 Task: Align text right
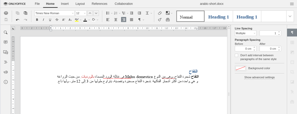(x=124, y=20)
